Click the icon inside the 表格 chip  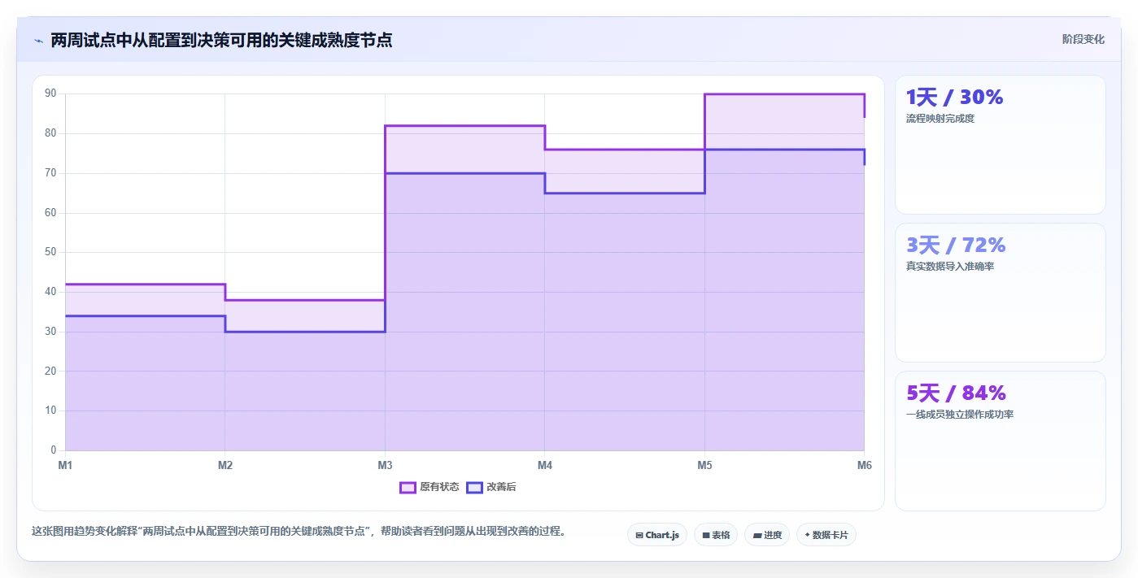click(x=706, y=536)
